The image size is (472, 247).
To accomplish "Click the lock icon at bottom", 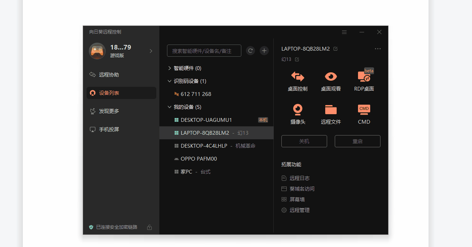I will pos(149,227).
